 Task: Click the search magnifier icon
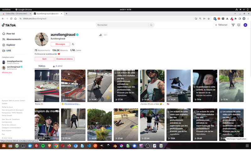pyautogui.click(x=151, y=25)
